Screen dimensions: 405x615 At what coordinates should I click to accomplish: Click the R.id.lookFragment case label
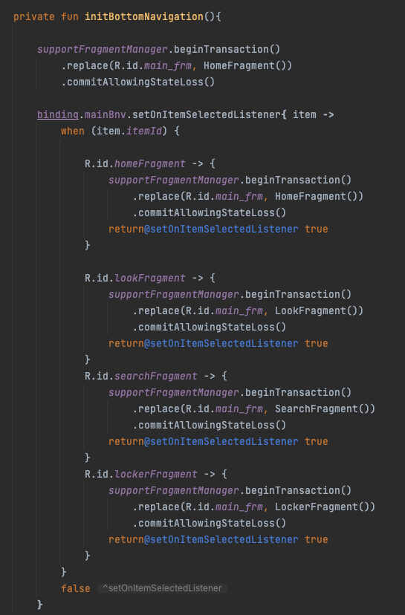[135, 278]
